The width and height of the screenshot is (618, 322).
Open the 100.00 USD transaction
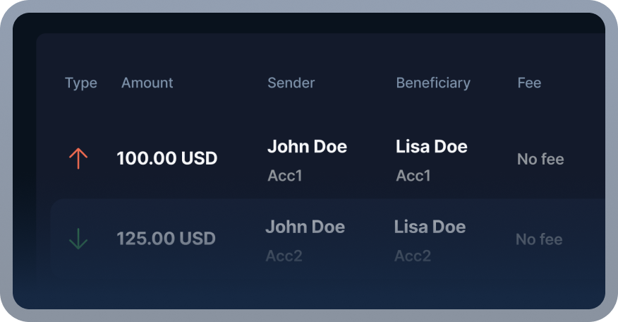click(167, 158)
